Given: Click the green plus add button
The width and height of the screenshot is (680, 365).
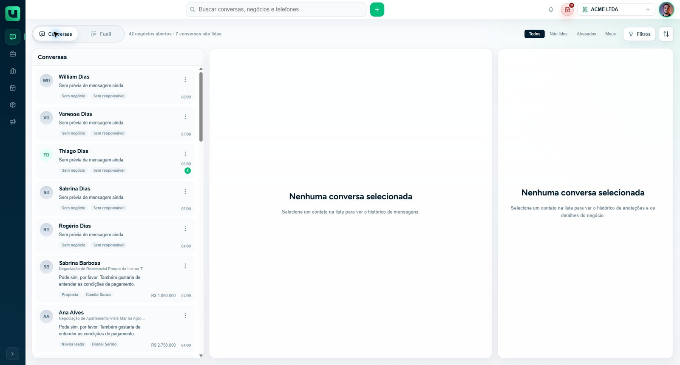Looking at the screenshot, I should point(377,9).
